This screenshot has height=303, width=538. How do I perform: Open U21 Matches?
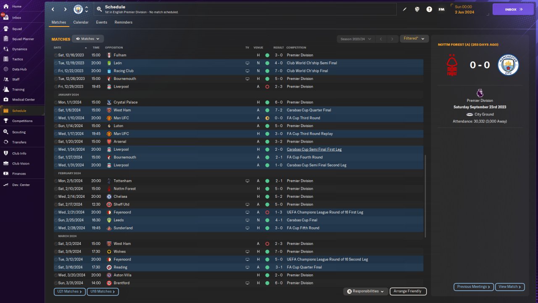tap(70, 291)
